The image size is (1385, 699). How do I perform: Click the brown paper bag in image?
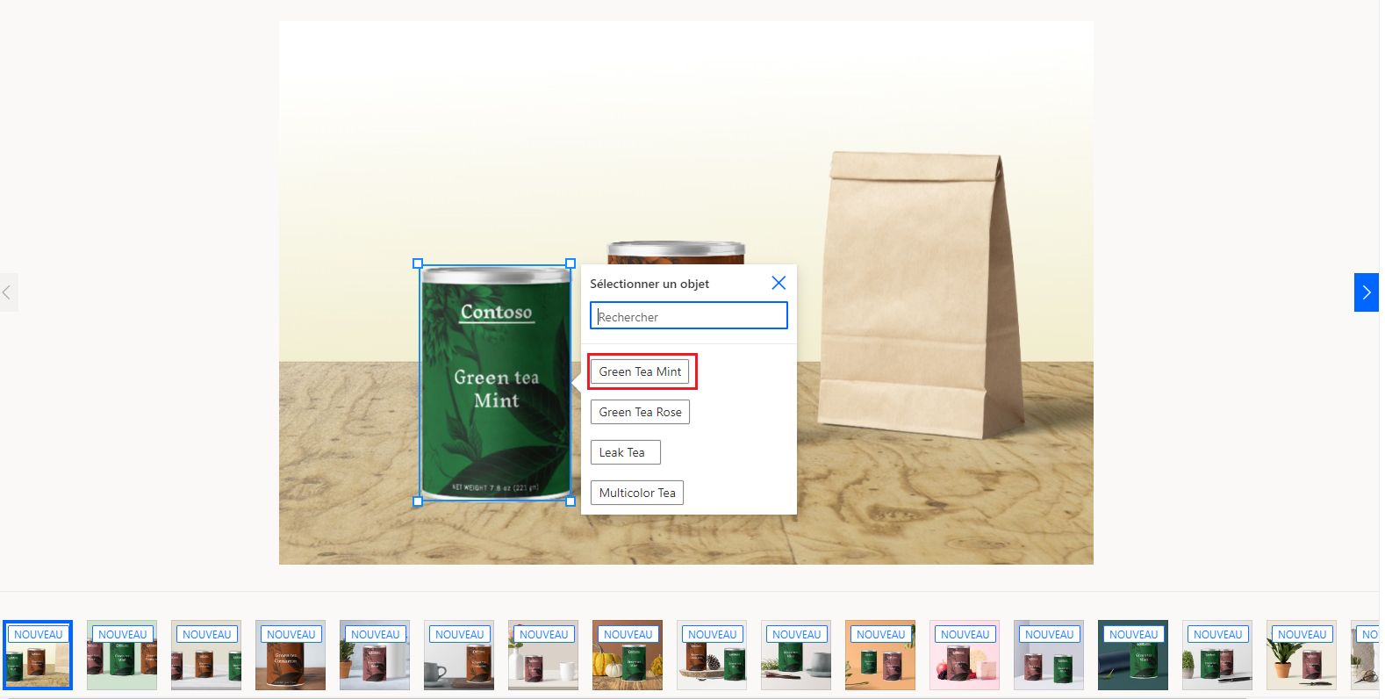[x=921, y=295]
